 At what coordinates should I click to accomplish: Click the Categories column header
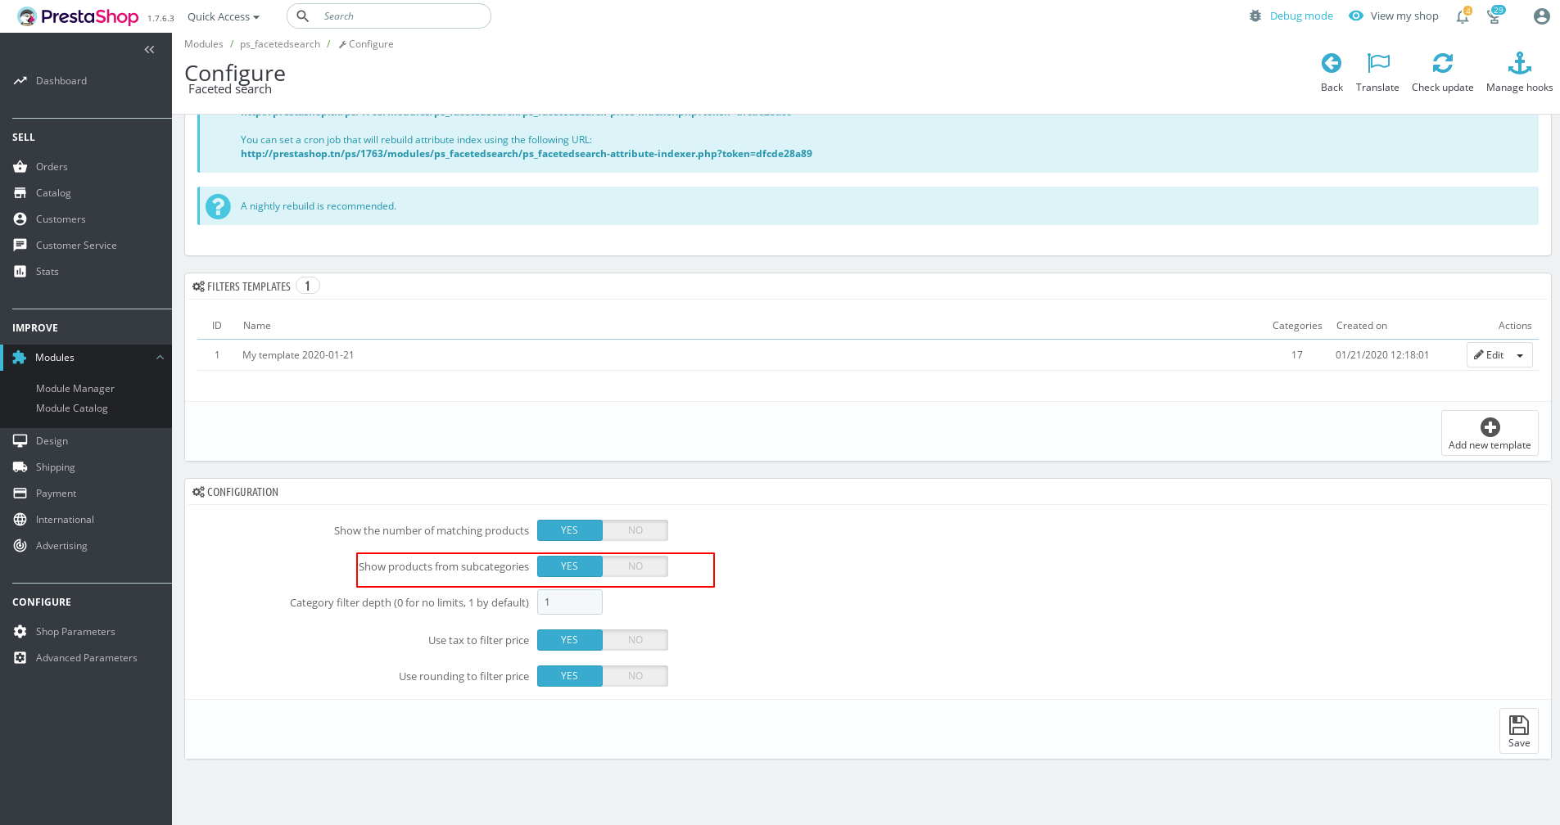(x=1297, y=326)
